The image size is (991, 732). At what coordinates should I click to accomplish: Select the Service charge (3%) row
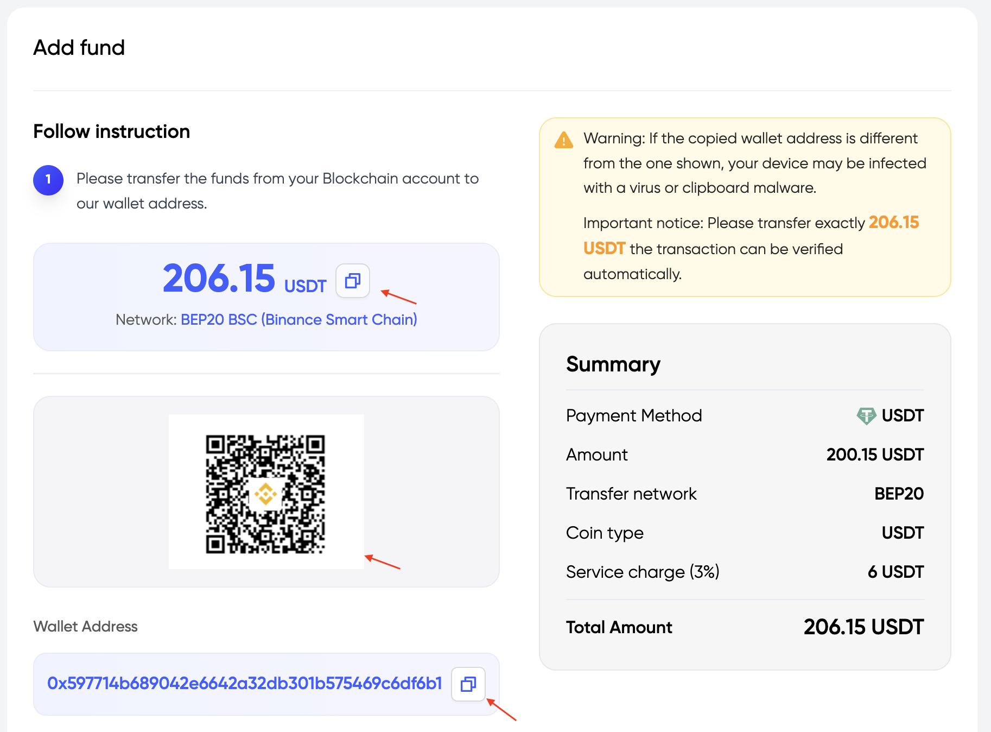pos(744,572)
